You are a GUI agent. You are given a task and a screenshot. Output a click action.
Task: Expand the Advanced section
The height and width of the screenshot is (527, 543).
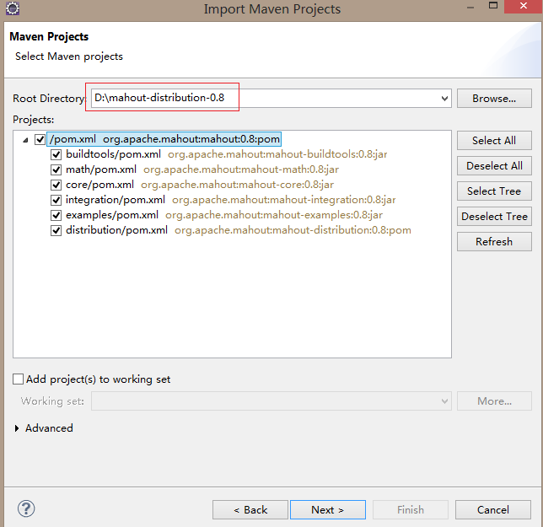(17, 428)
